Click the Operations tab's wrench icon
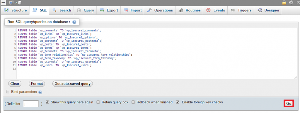 click(149, 10)
